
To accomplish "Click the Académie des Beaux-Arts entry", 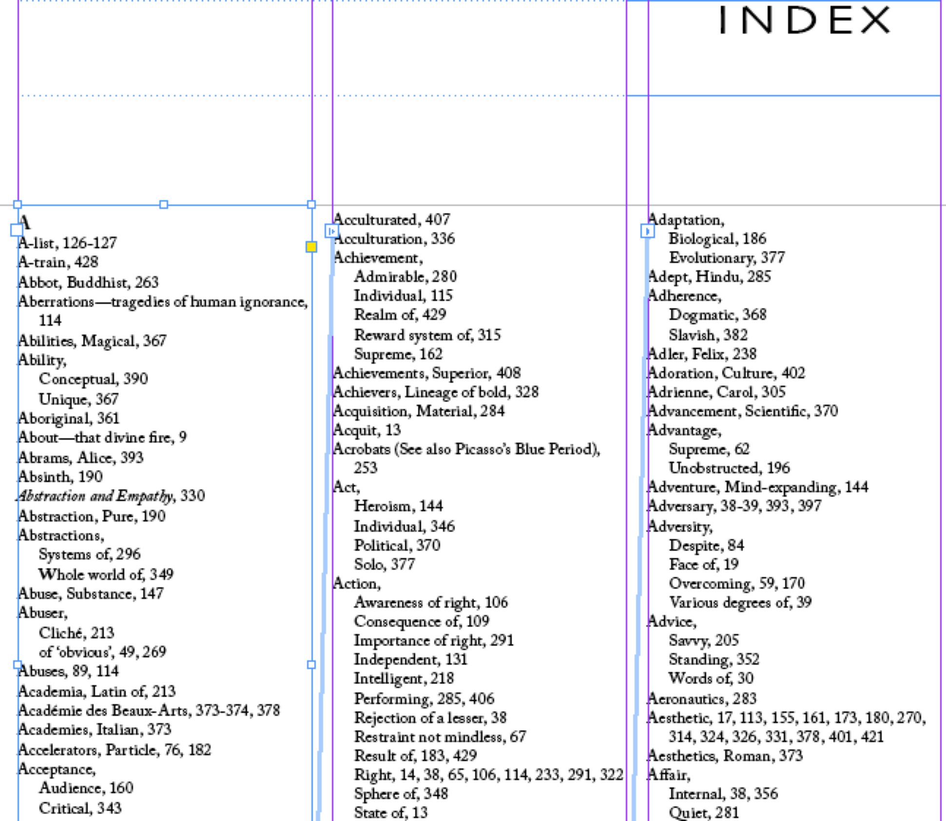I will [x=149, y=710].
